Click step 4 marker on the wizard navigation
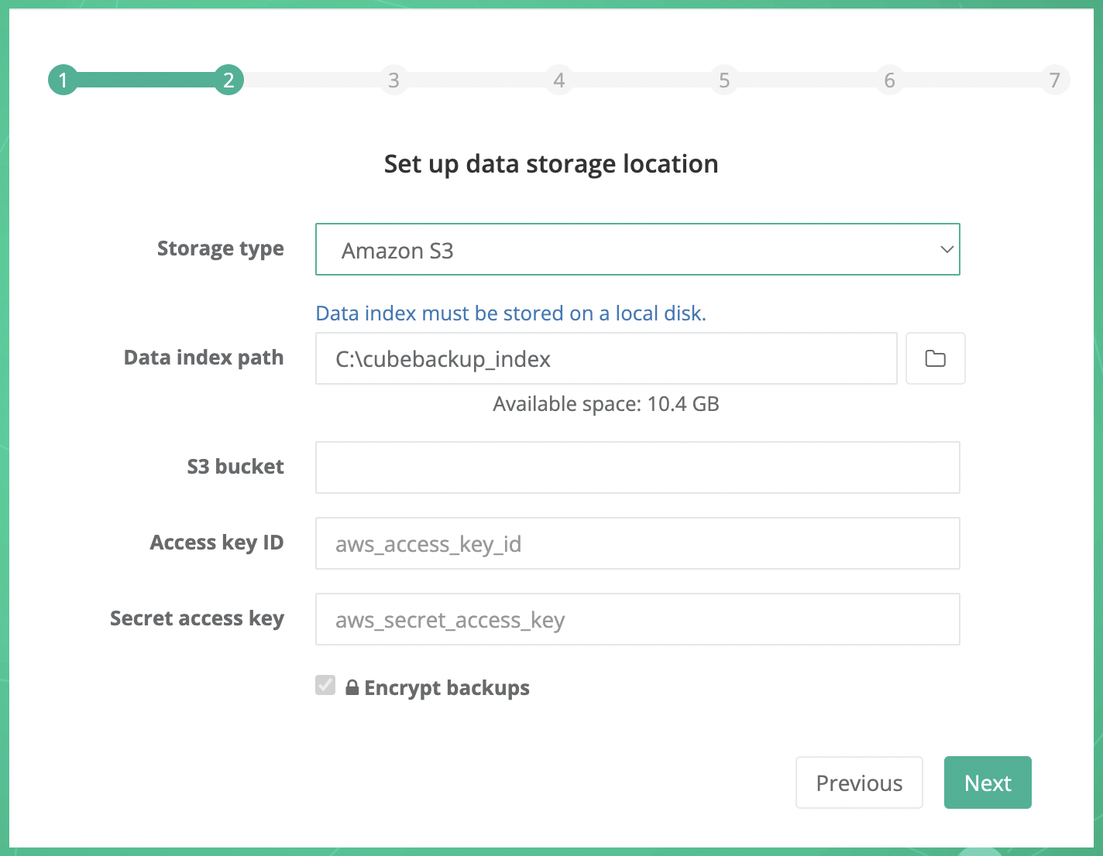 point(559,80)
